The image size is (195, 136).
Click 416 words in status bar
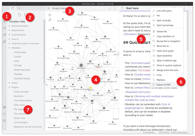pos(164,132)
